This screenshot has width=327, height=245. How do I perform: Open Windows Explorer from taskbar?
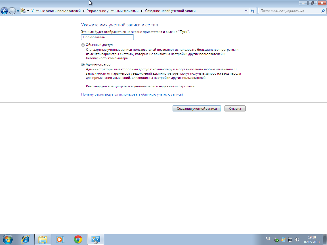coord(43,239)
